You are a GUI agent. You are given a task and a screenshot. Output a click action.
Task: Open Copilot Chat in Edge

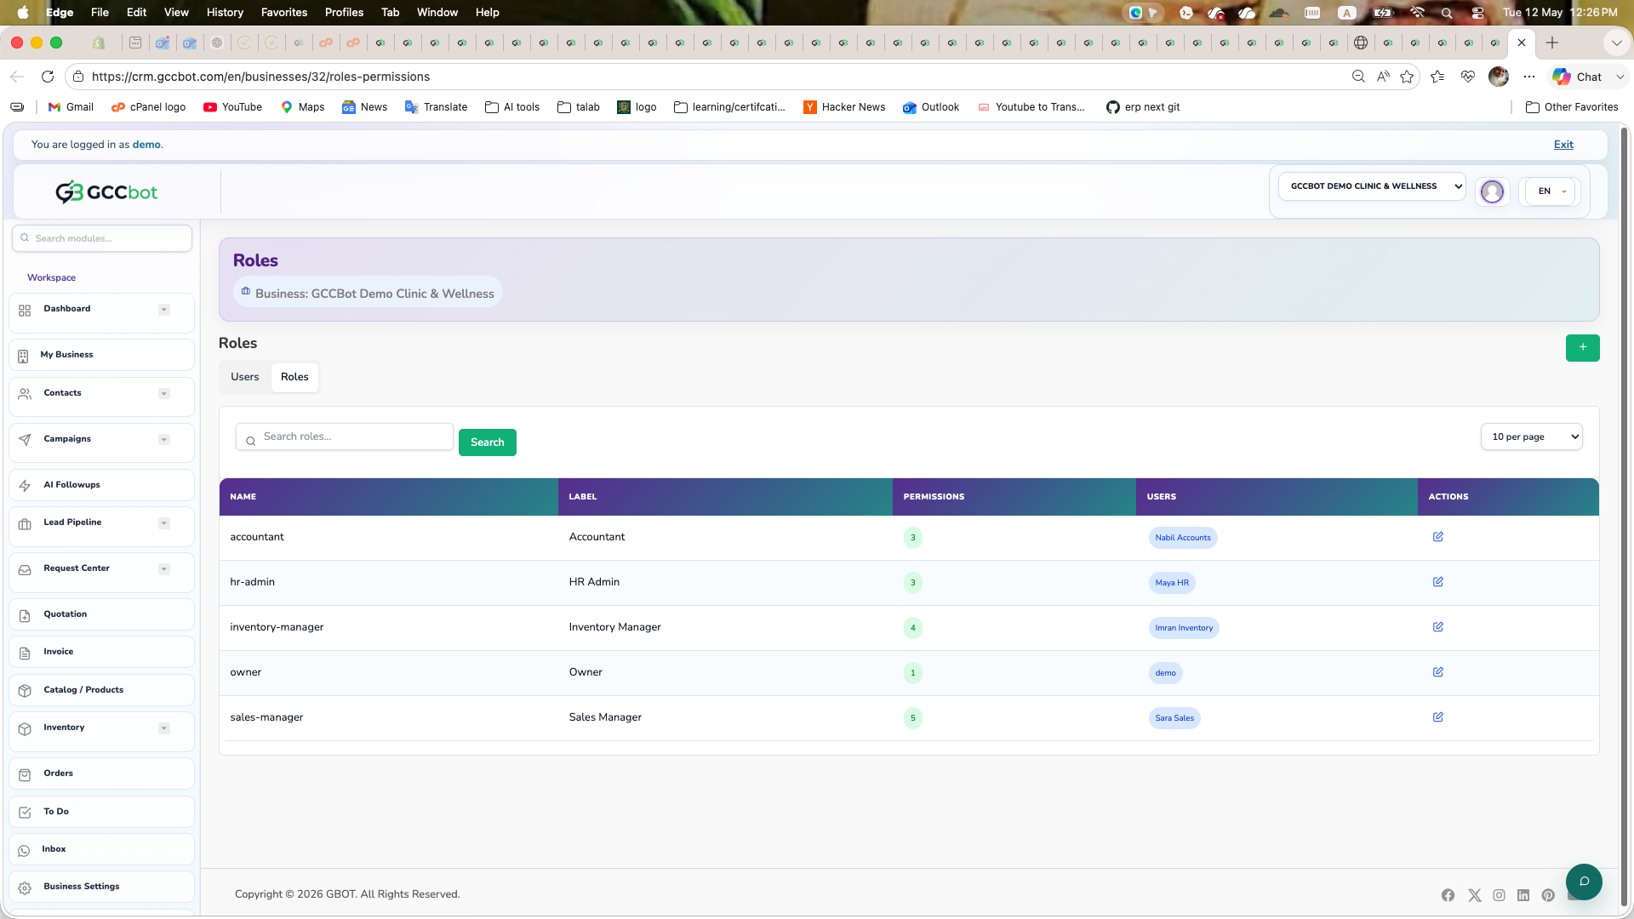pos(1577,77)
